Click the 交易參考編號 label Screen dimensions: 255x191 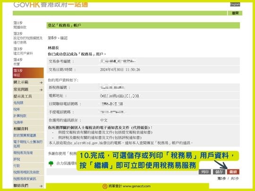[x=61, y=62]
